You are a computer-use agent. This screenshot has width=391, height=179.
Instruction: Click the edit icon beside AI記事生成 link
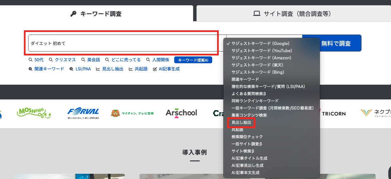click(x=155, y=69)
